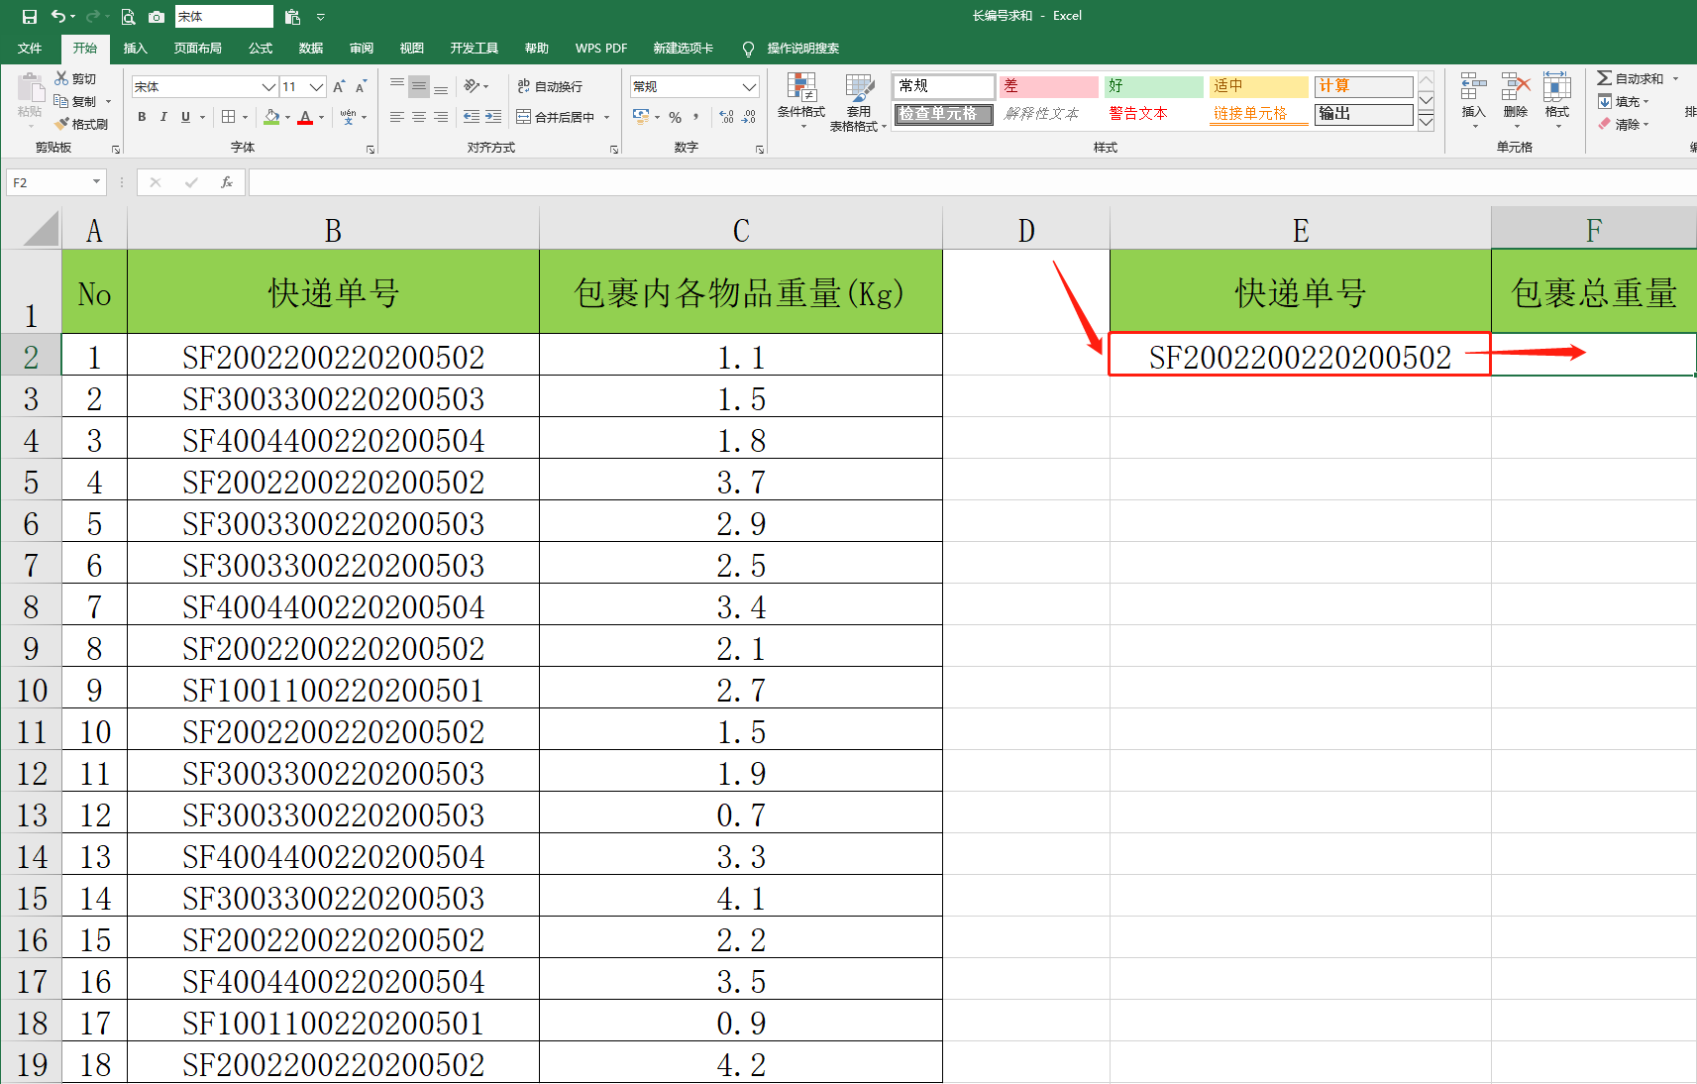Toggle align text right
Image resolution: width=1697 pixels, height=1084 pixels.
pyautogui.click(x=441, y=117)
